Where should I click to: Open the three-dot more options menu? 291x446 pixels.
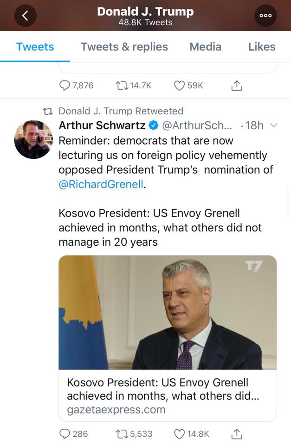click(265, 15)
